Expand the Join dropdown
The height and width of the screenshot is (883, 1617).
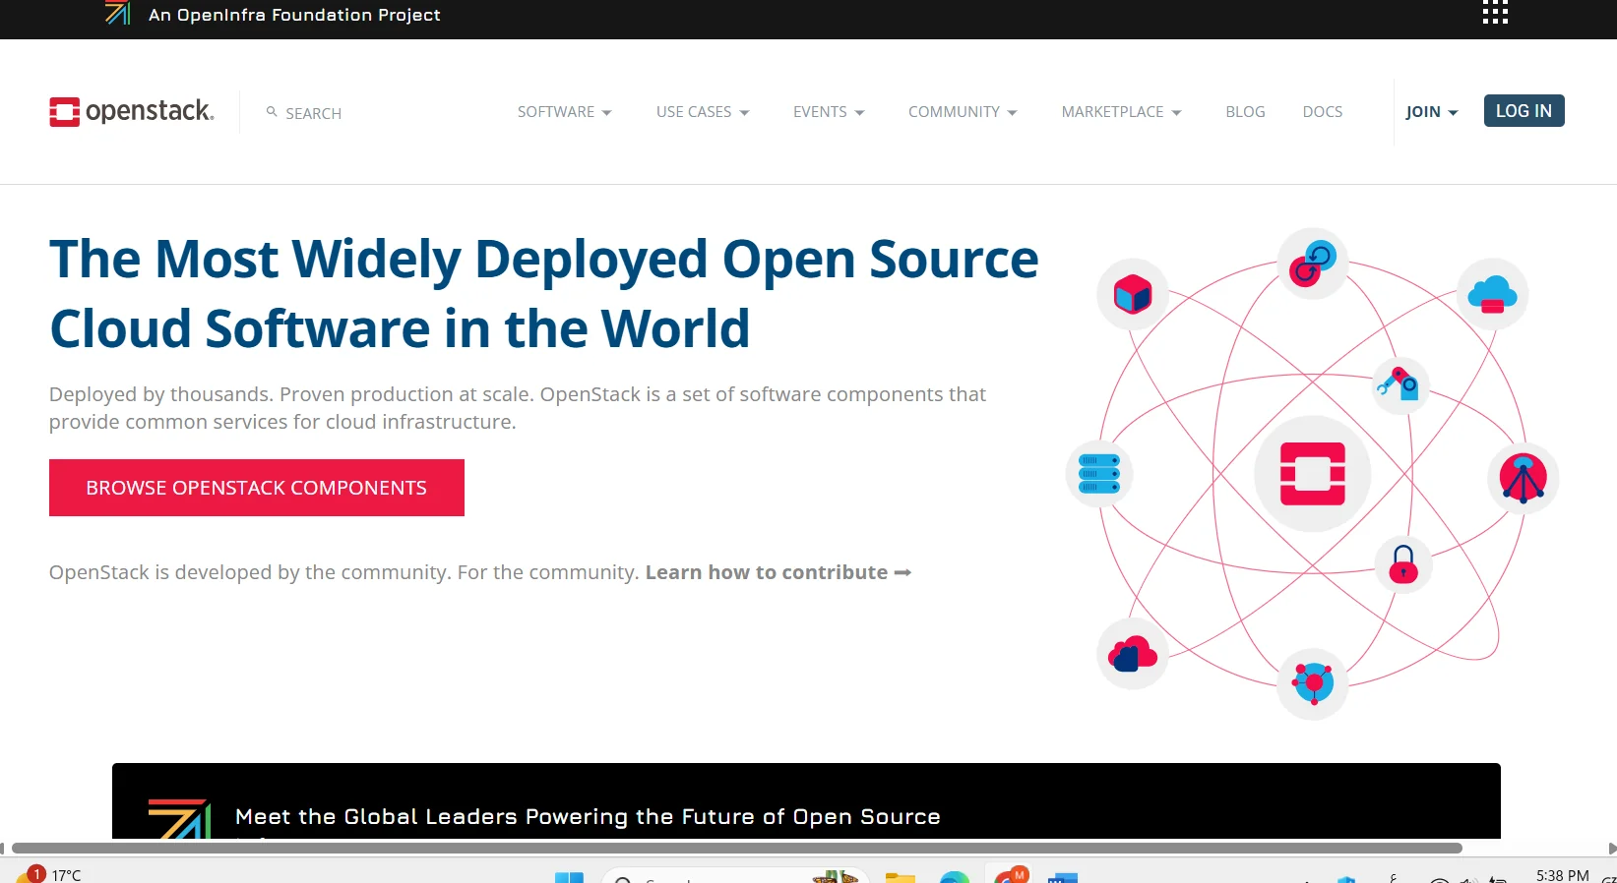(1432, 112)
